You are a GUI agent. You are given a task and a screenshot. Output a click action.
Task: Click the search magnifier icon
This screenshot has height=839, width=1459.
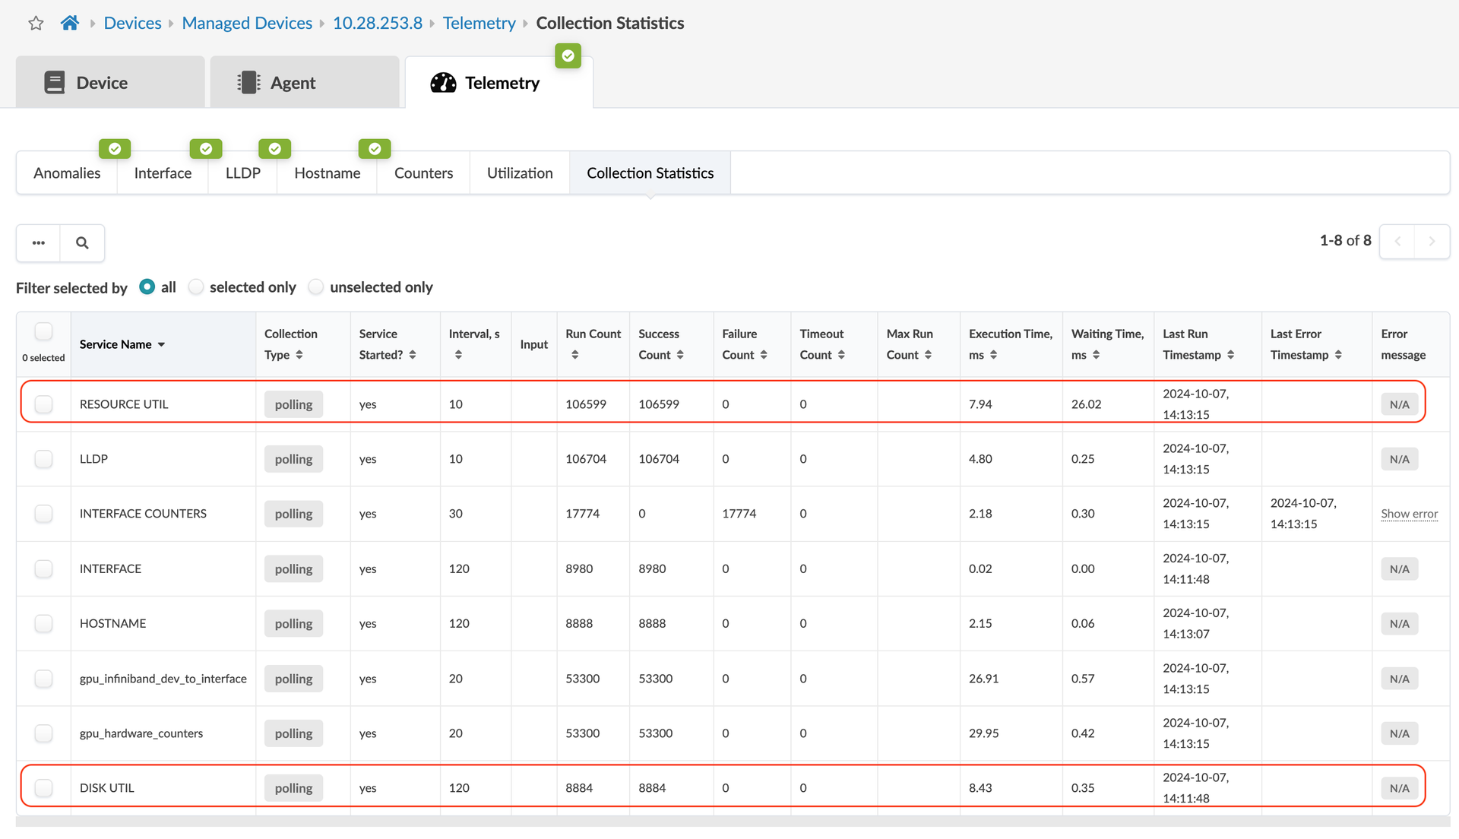(82, 243)
